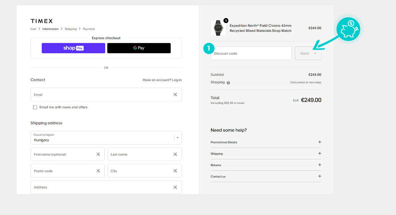The image size is (396, 215).
Task: Open the Country/region dropdown
Action: (106, 137)
